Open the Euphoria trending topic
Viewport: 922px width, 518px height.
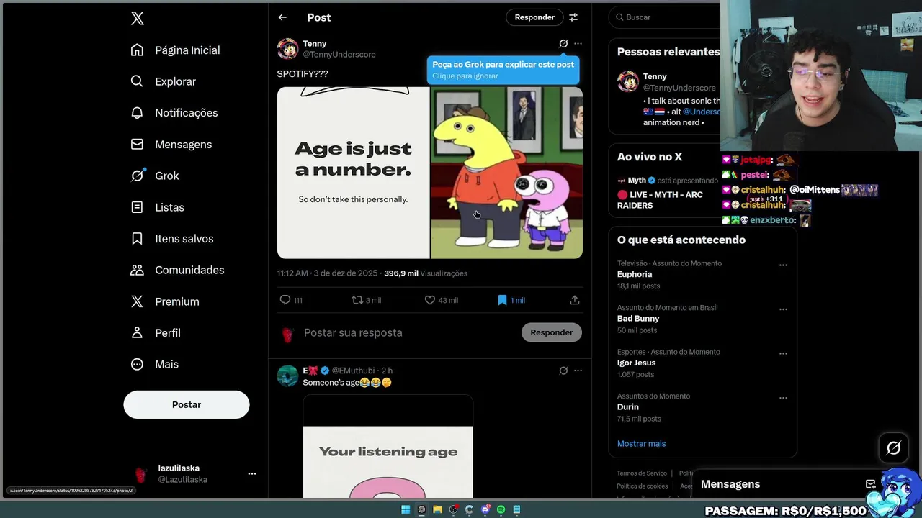click(x=635, y=274)
